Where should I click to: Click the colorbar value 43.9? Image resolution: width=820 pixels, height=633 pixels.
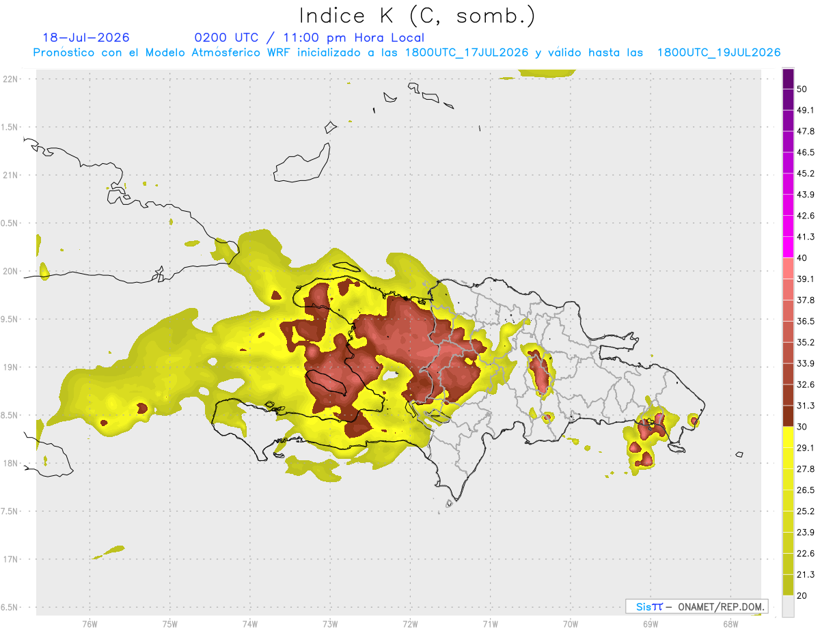tap(806, 195)
